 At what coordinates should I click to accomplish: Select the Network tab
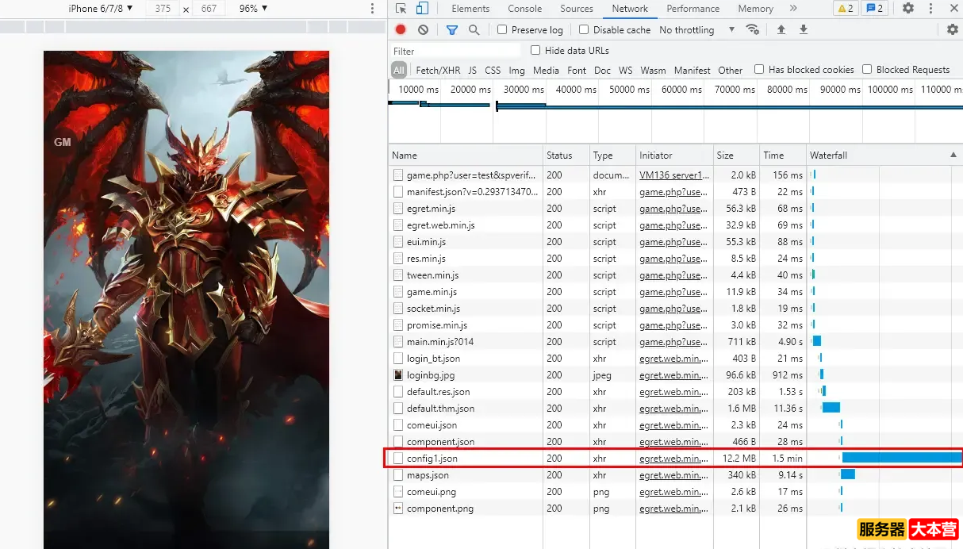point(630,9)
